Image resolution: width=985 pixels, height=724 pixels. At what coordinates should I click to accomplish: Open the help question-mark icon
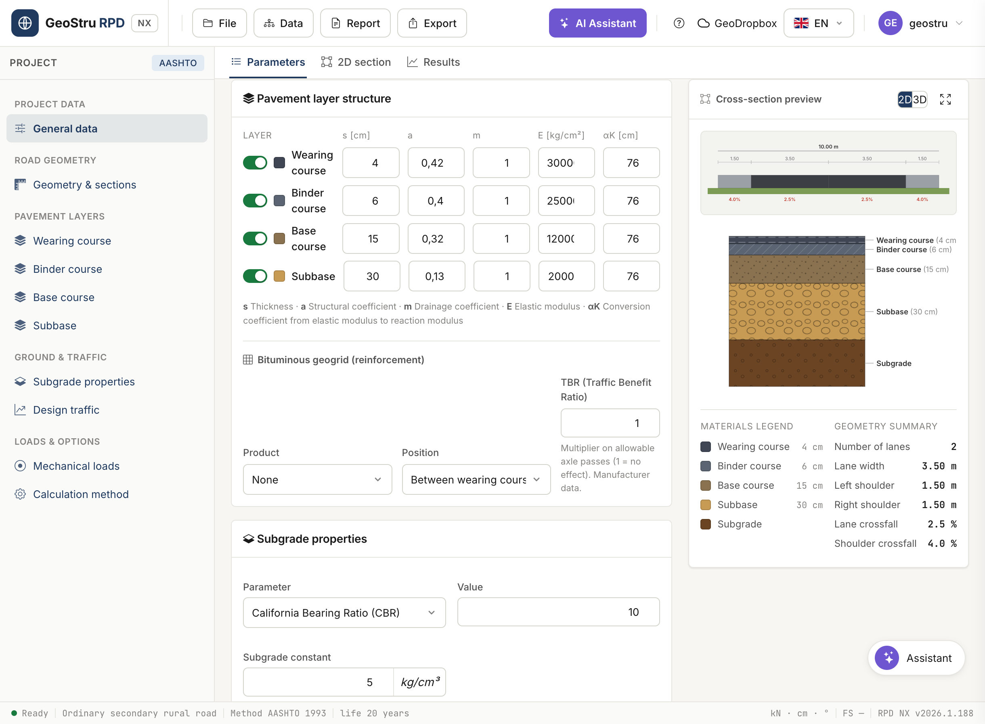pos(679,23)
